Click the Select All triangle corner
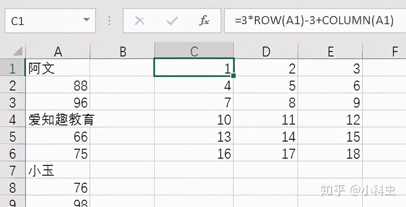Viewport: 406px width, 207px height. click(18, 51)
